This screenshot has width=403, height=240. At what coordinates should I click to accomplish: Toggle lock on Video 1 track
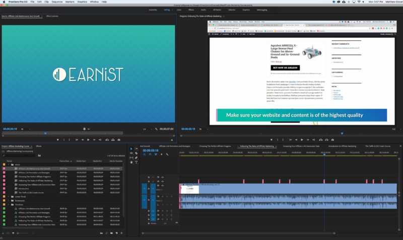(149, 189)
